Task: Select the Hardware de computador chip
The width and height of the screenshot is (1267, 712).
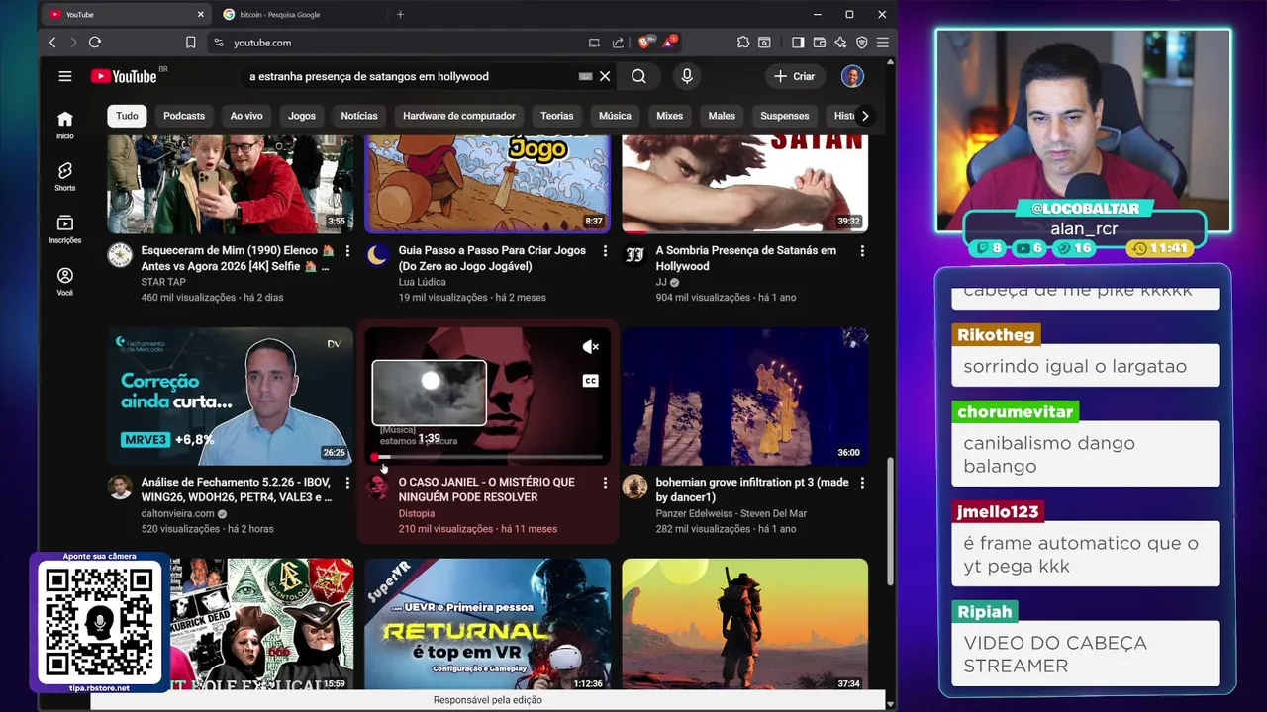Action: [x=459, y=116]
